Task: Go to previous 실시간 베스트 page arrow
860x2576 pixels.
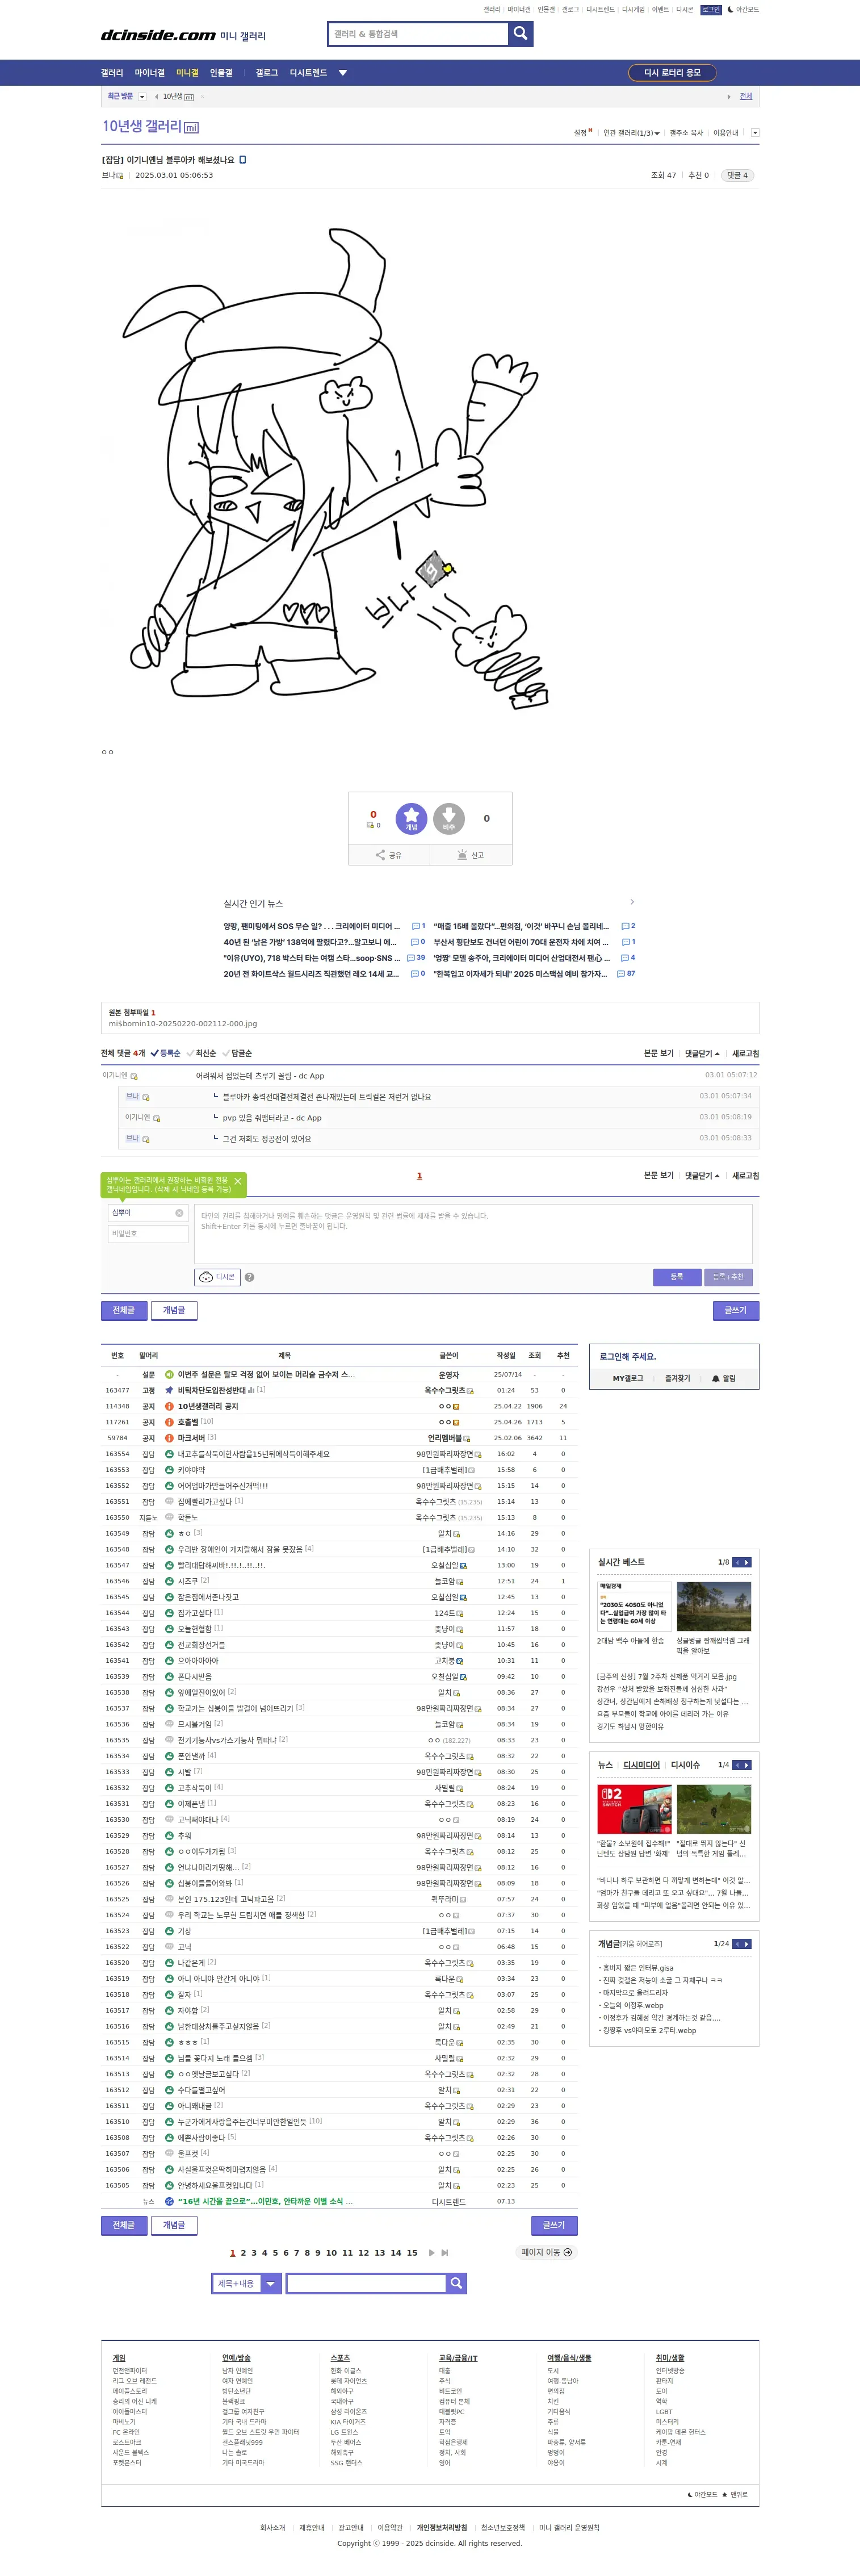Action: coord(737,1562)
